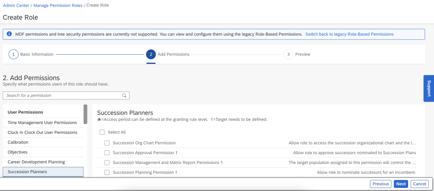Open Admin Center breadcrumb link

pyautogui.click(x=16, y=5)
